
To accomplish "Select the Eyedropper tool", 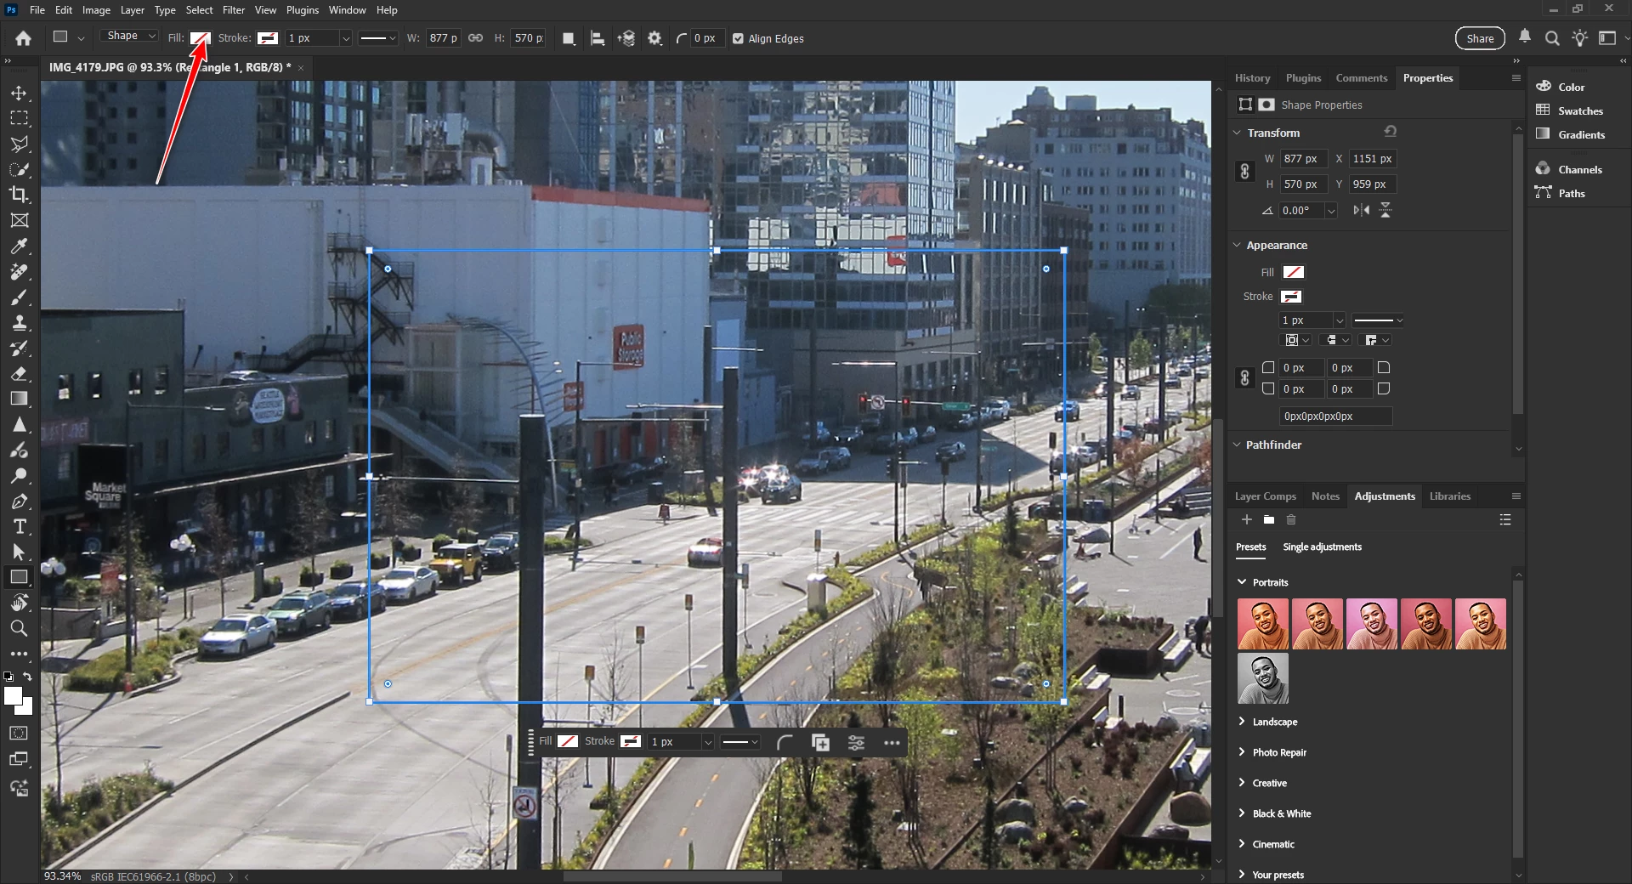I will click(x=19, y=246).
